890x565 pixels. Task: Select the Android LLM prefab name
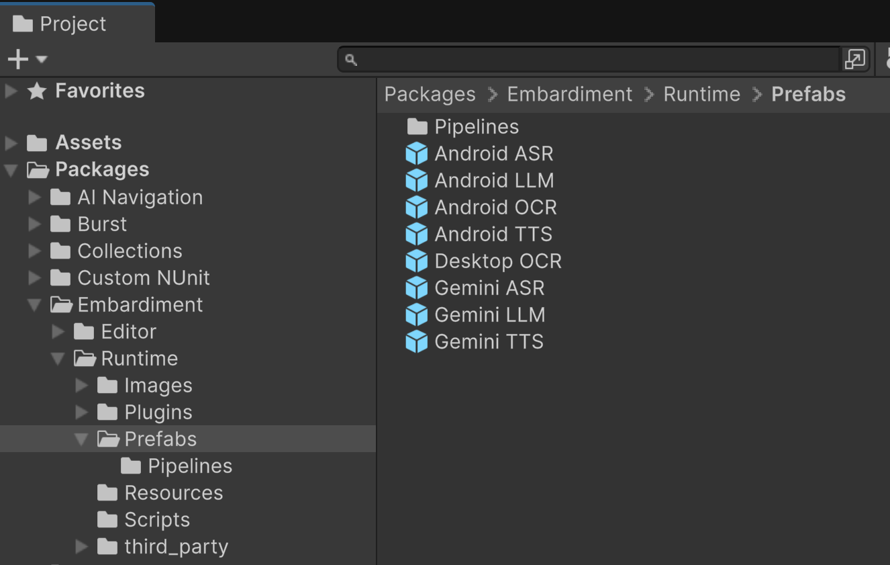pyautogui.click(x=494, y=181)
